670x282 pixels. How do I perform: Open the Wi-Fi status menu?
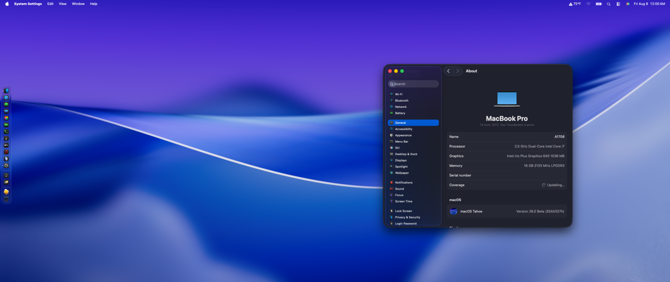coord(588,4)
